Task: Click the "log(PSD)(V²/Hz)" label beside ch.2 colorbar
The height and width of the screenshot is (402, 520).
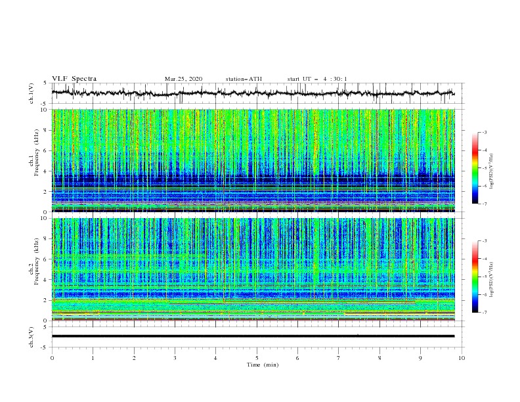Action: (491, 280)
